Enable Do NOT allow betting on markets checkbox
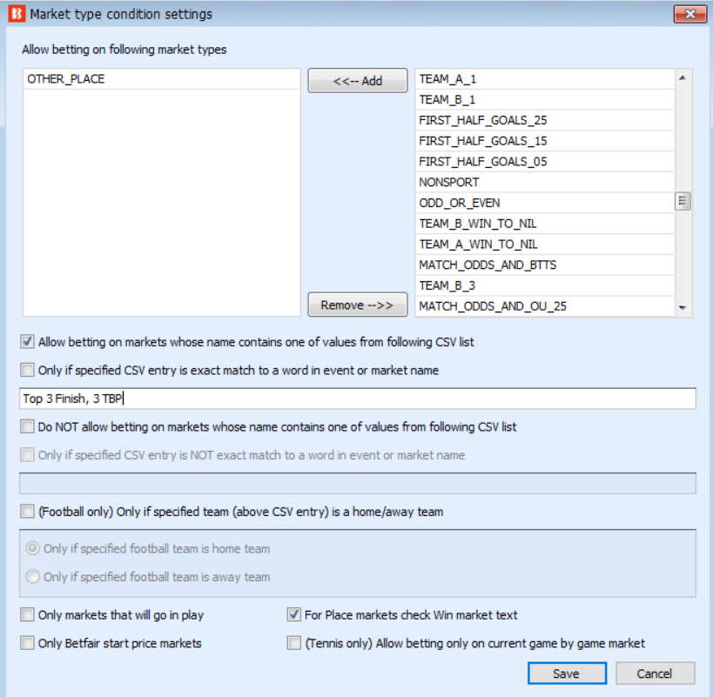This screenshot has height=697, width=713. click(x=27, y=426)
